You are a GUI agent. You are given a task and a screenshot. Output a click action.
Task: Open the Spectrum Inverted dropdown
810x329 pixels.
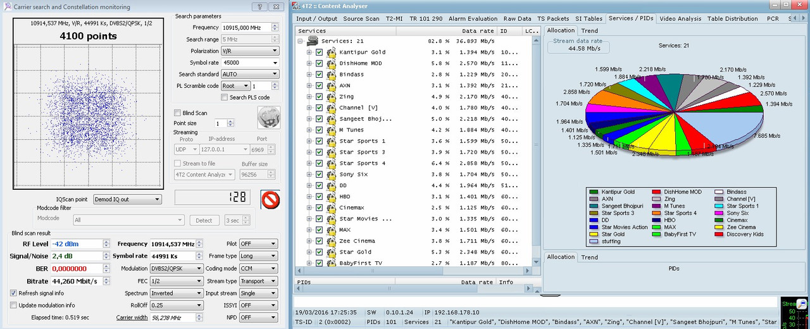176,294
